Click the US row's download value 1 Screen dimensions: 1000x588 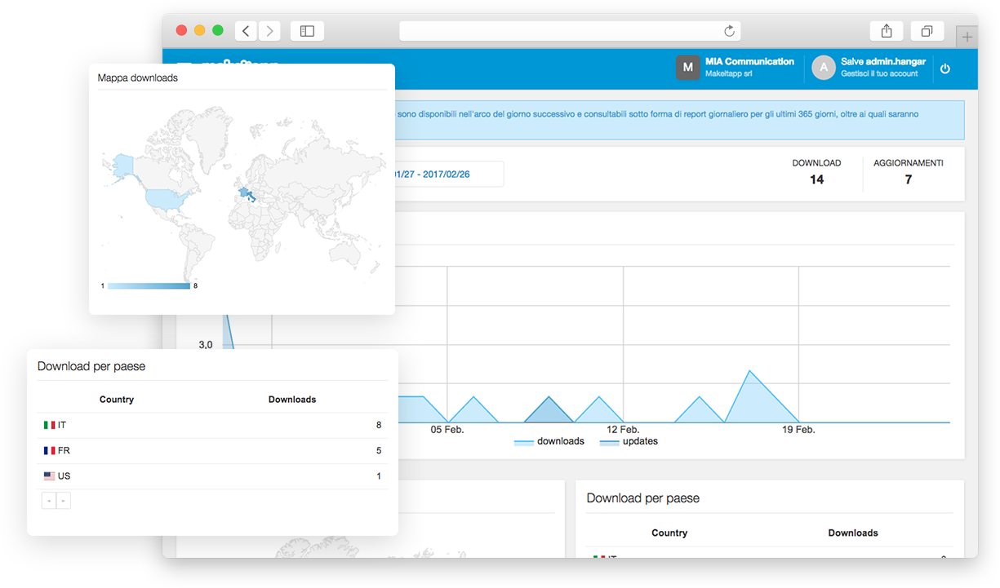379,475
